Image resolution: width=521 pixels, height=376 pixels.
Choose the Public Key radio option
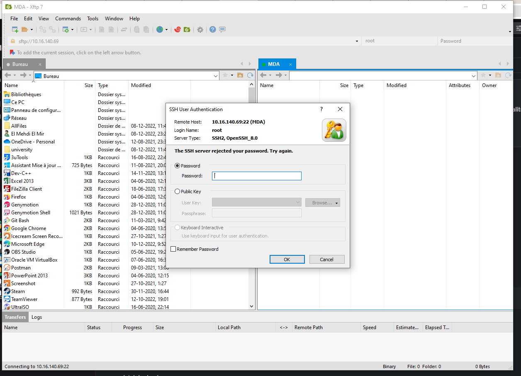[x=178, y=192]
